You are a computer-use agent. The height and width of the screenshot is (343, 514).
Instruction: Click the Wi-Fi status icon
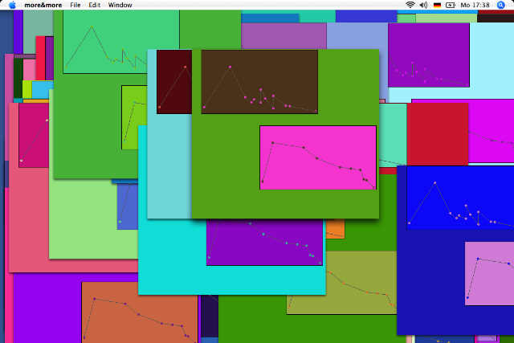pos(410,5)
